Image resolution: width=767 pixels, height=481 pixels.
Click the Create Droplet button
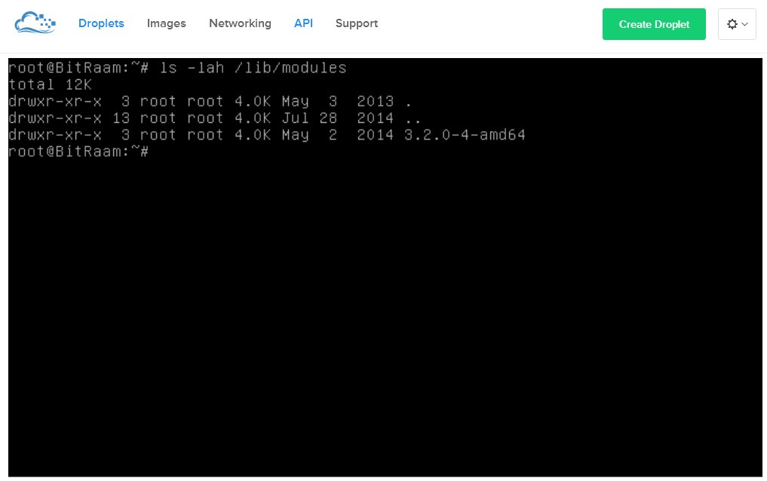654,24
